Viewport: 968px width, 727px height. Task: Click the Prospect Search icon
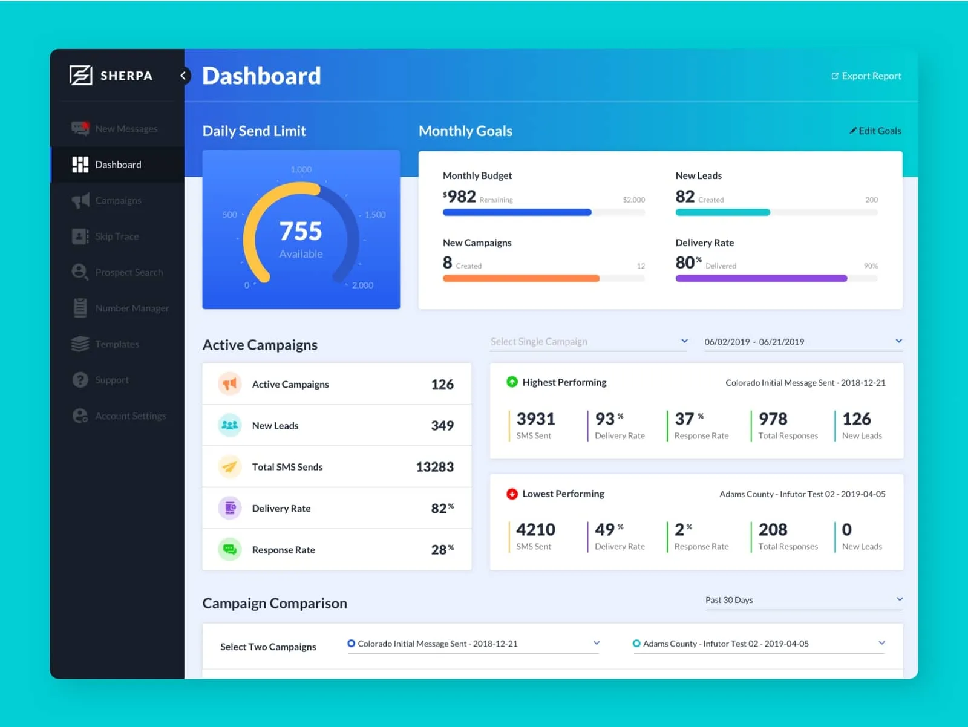point(79,272)
